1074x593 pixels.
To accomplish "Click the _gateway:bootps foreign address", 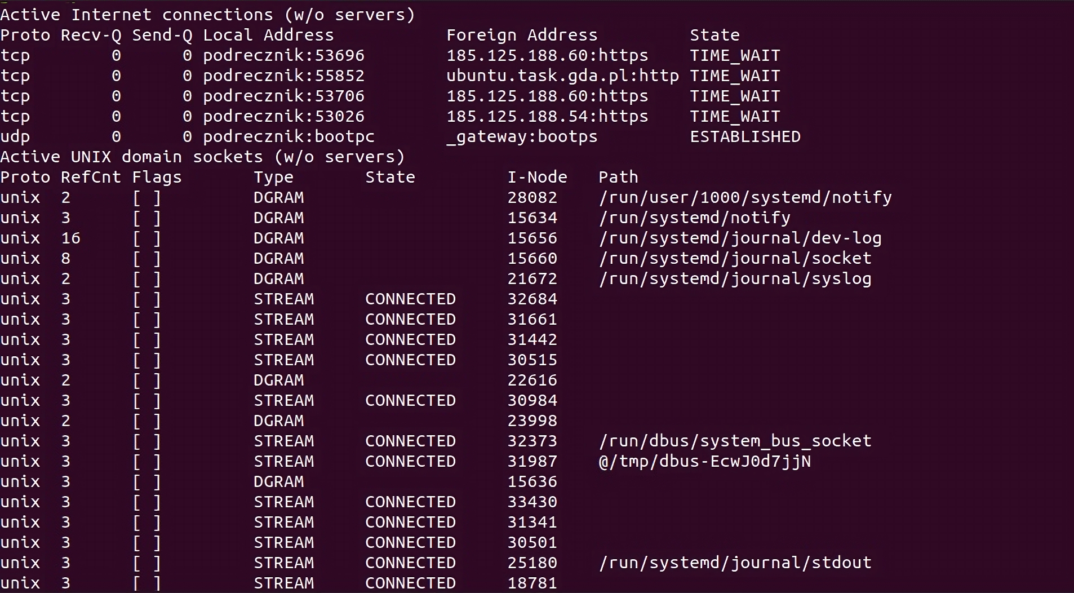I will (521, 136).
